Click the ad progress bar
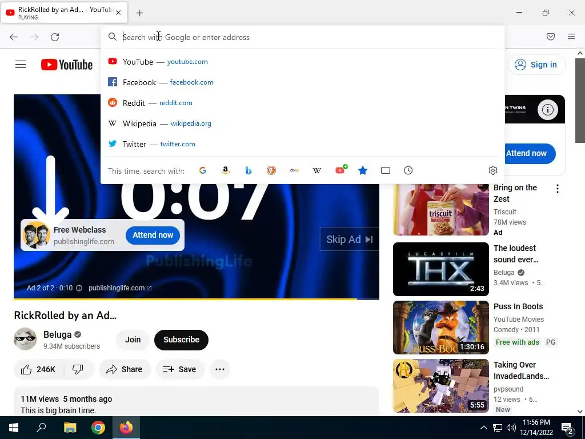Image resolution: width=585 pixels, height=439 pixels. pos(197,299)
